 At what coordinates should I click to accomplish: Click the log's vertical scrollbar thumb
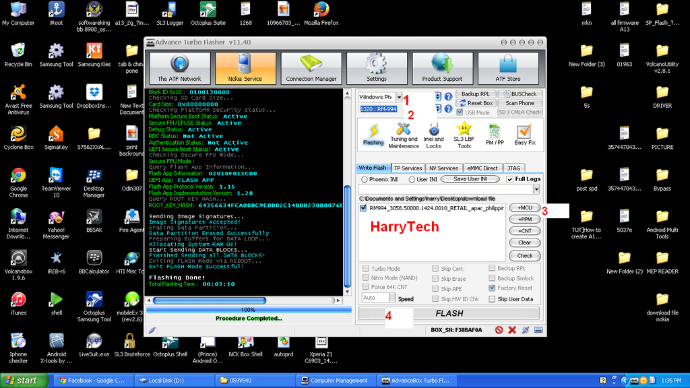click(x=347, y=236)
